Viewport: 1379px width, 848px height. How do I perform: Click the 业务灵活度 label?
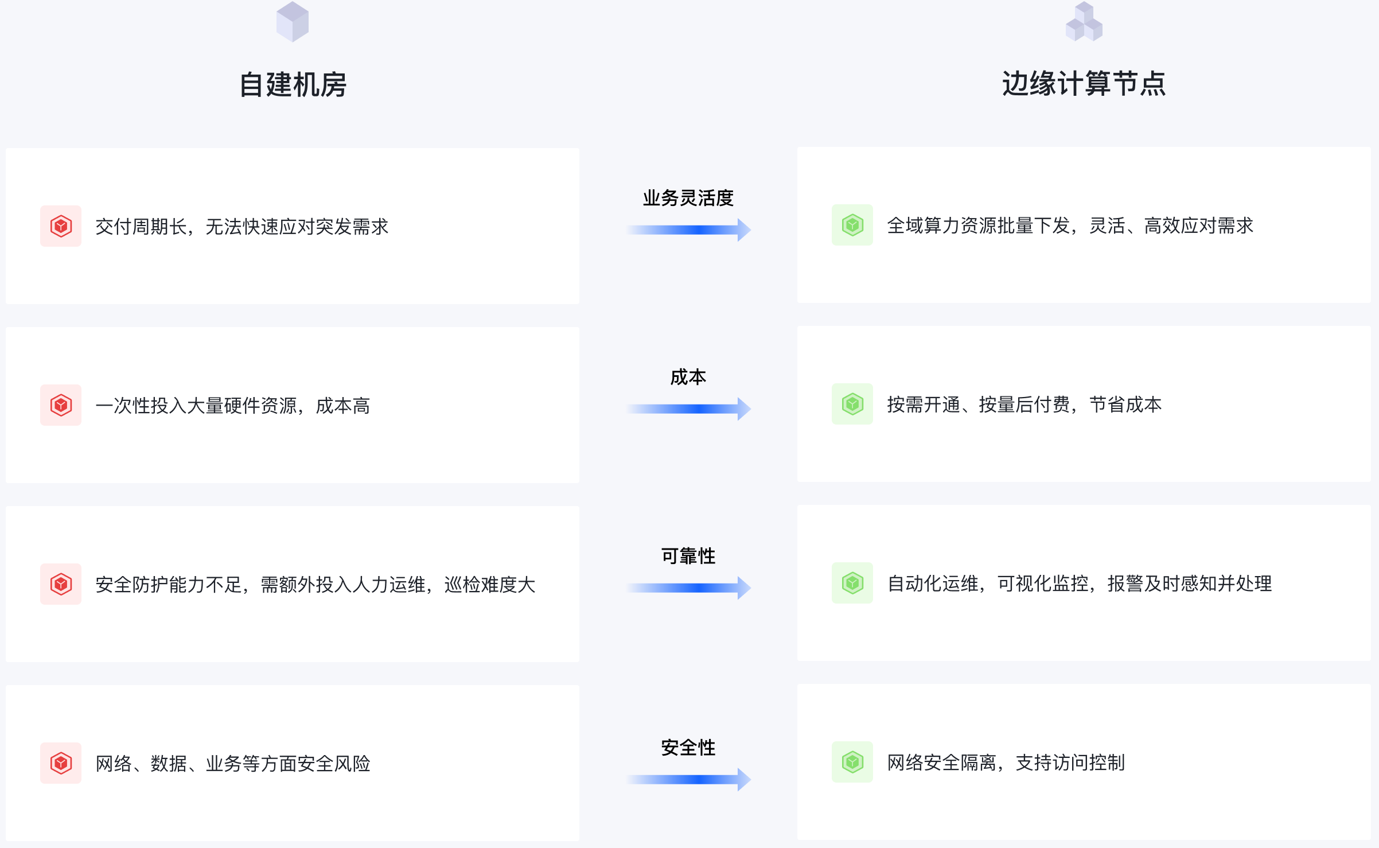coord(688,198)
